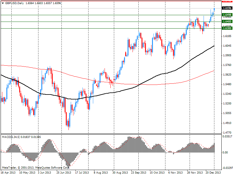Click the MetaTrader copyright text
The image size is (233, 175).
(x=36, y=168)
